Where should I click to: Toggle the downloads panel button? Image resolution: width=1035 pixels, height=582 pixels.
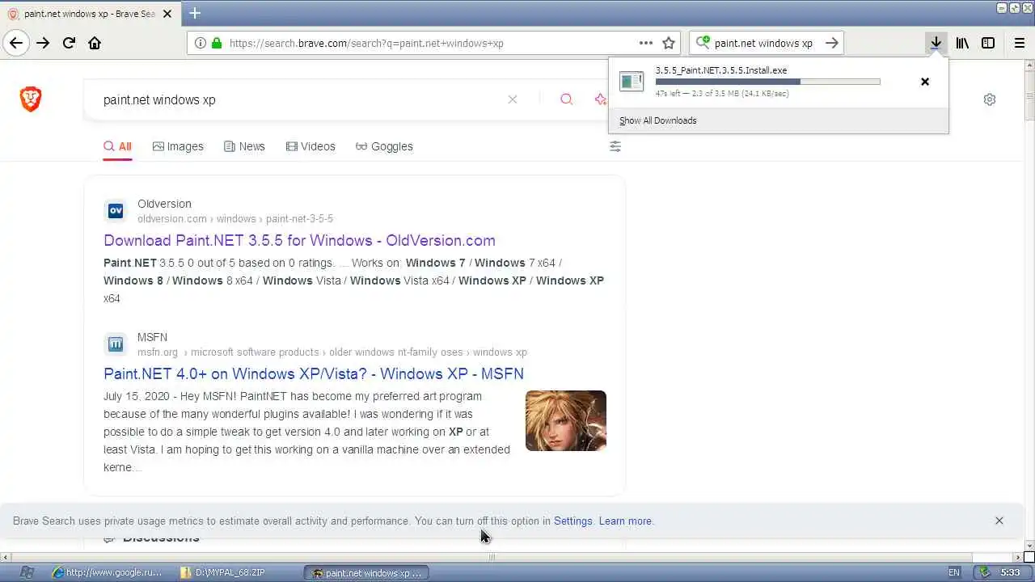[x=936, y=43]
